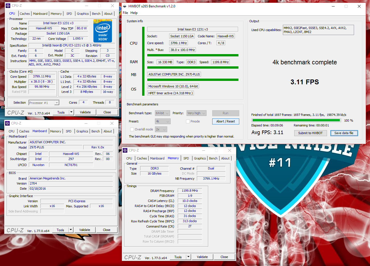Viewport: 370px width, 266px height.
Task: Toggle the Pmode checkbox
Action: tap(188, 121)
